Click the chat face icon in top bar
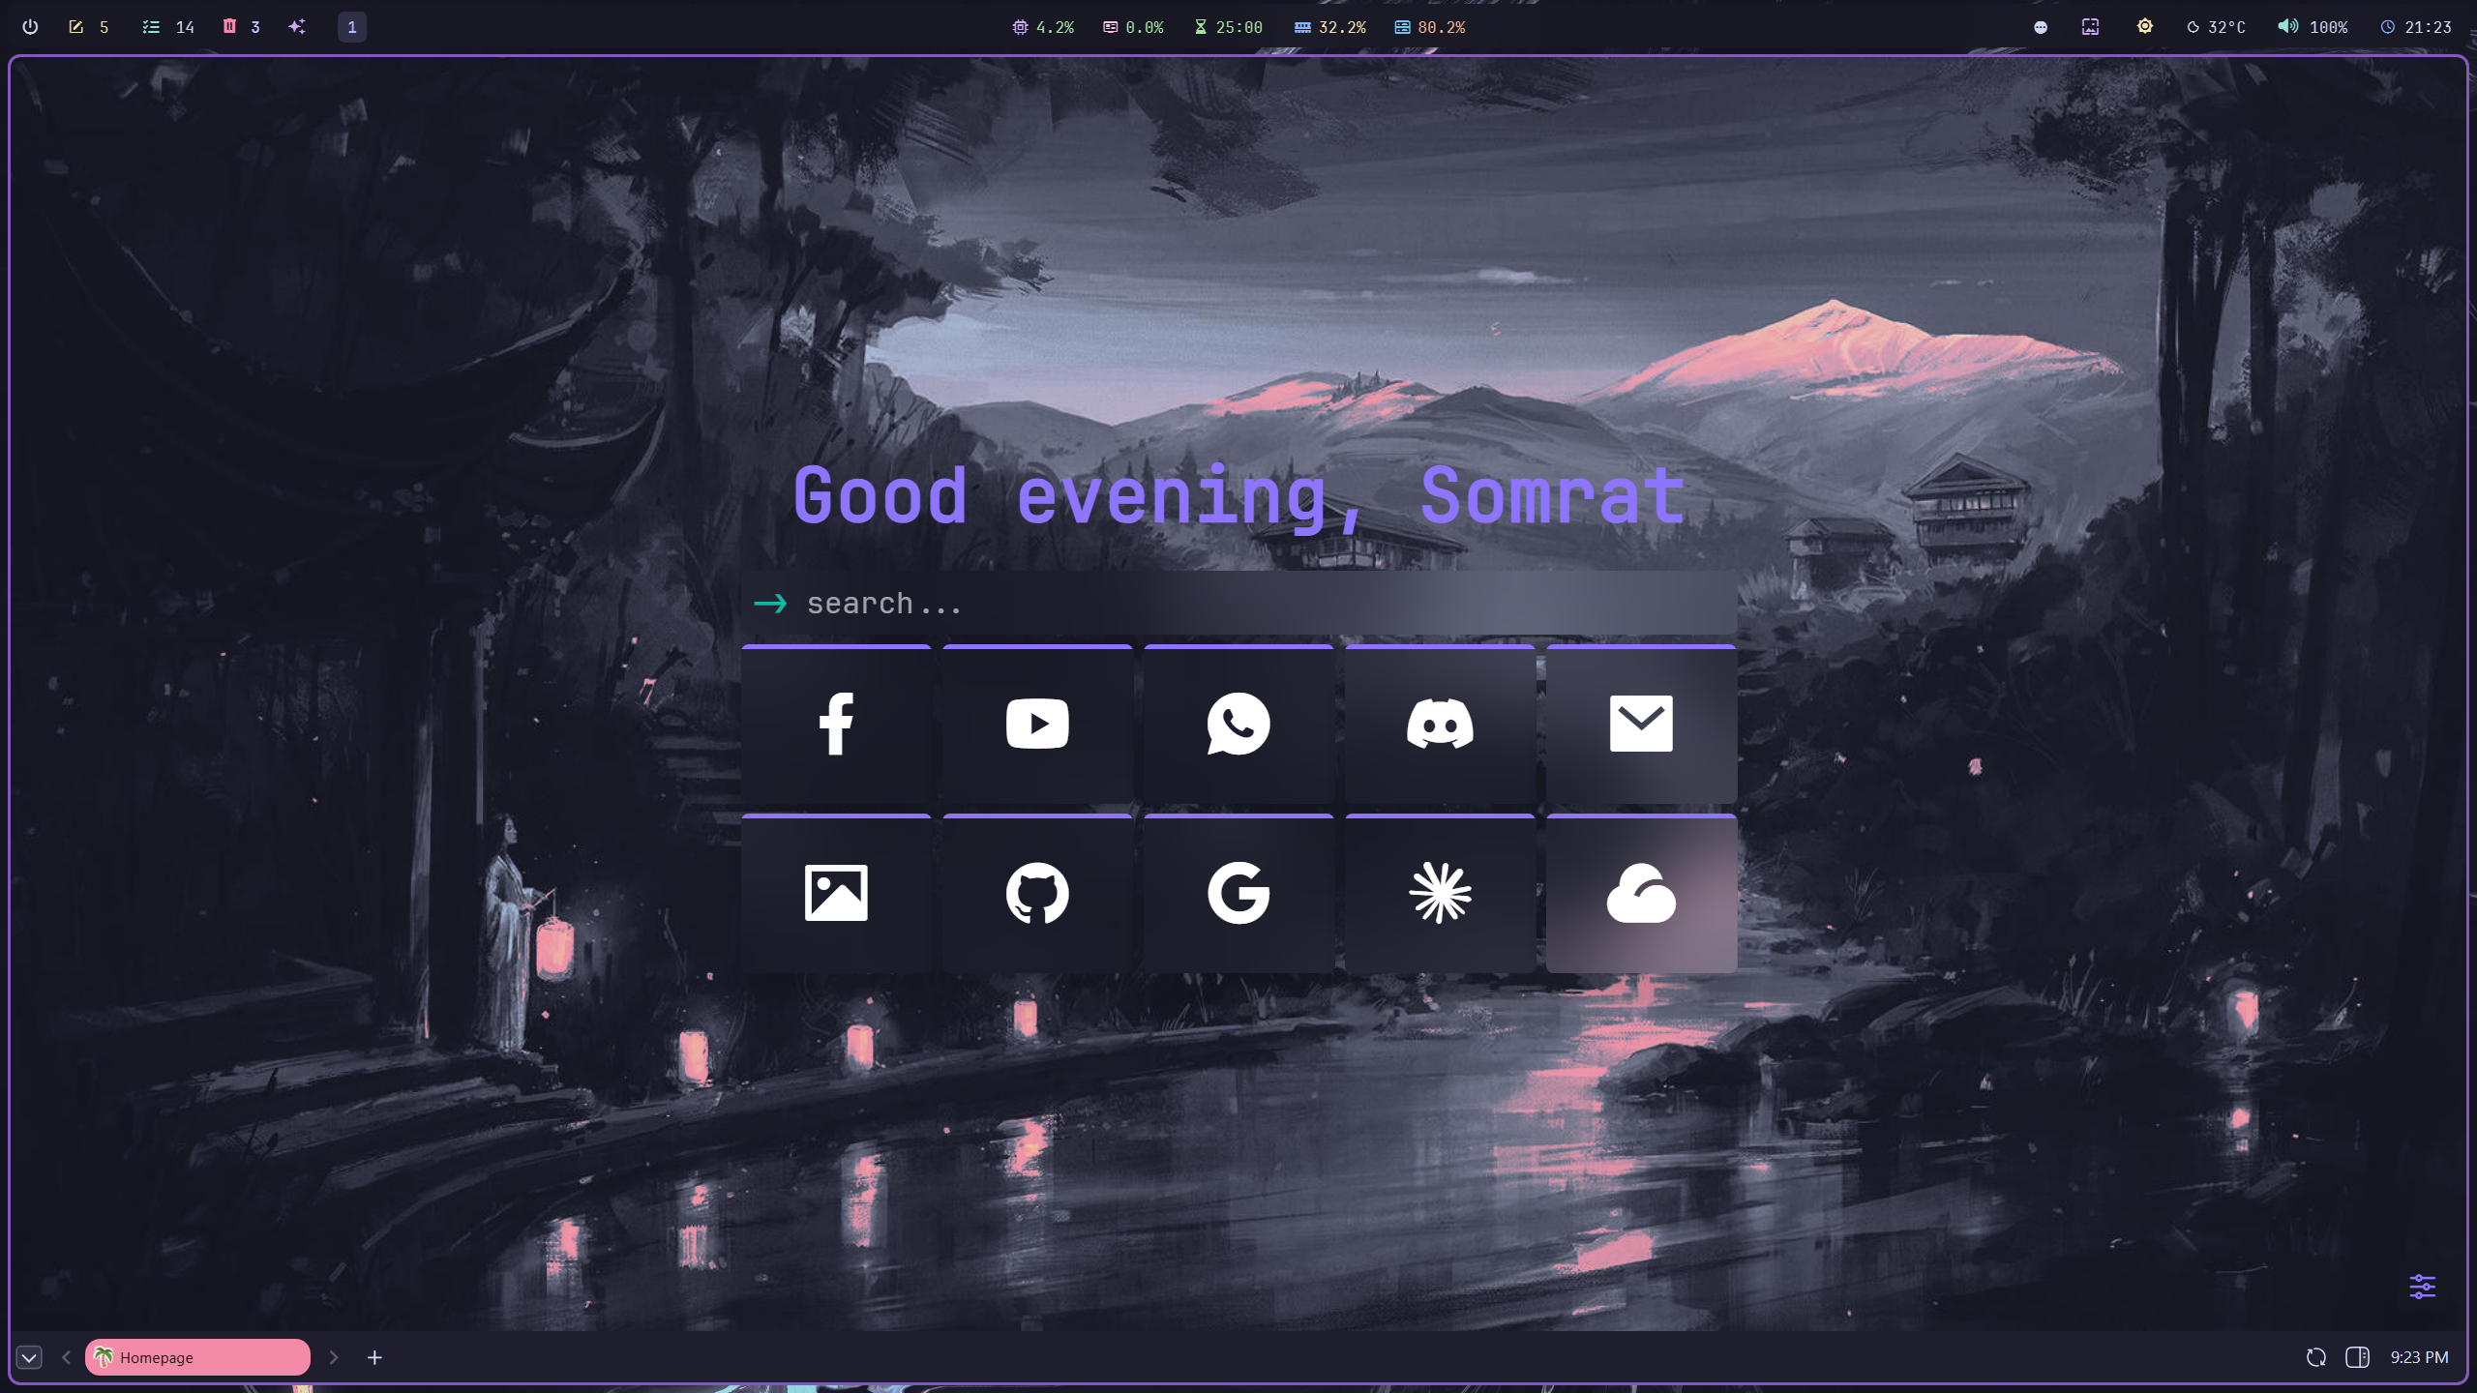2477x1393 pixels. coord(2041,27)
